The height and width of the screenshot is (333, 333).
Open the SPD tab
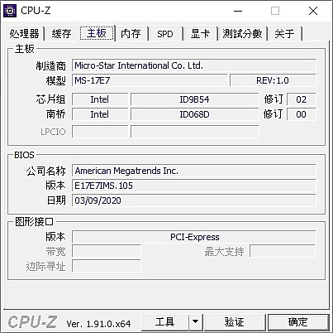[165, 34]
